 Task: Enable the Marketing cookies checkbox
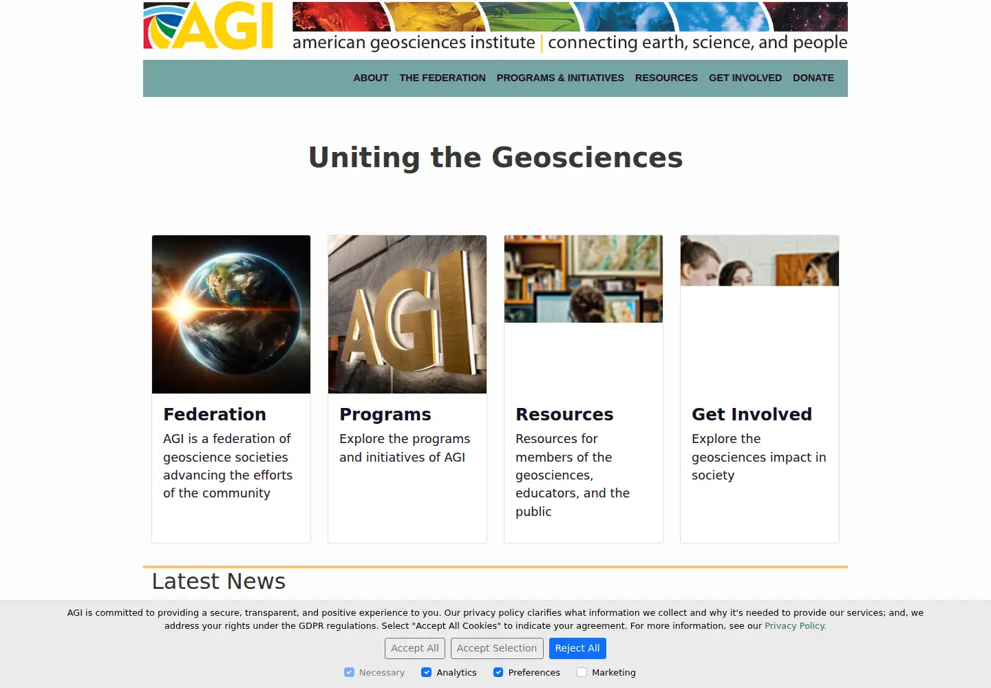tap(582, 672)
